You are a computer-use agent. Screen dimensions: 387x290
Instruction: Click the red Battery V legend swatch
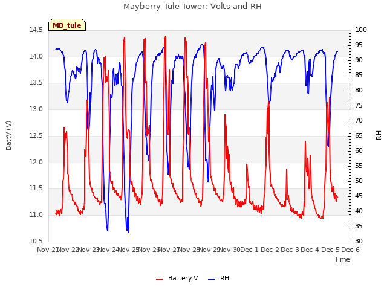coord(160,279)
